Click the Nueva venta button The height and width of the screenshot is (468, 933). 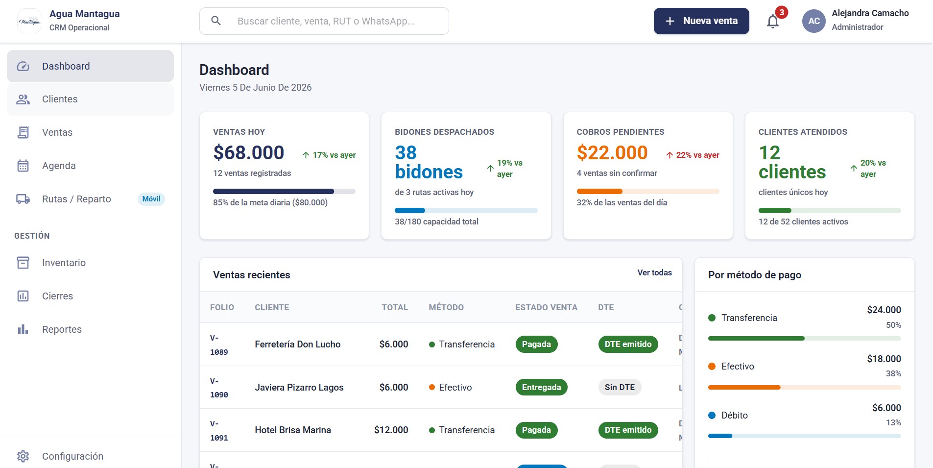point(701,21)
